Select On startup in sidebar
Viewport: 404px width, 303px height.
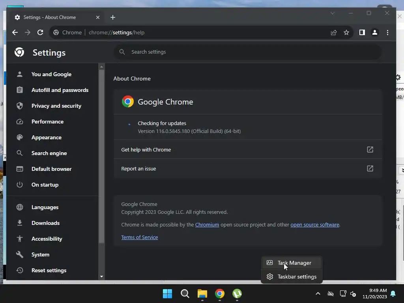pos(45,185)
